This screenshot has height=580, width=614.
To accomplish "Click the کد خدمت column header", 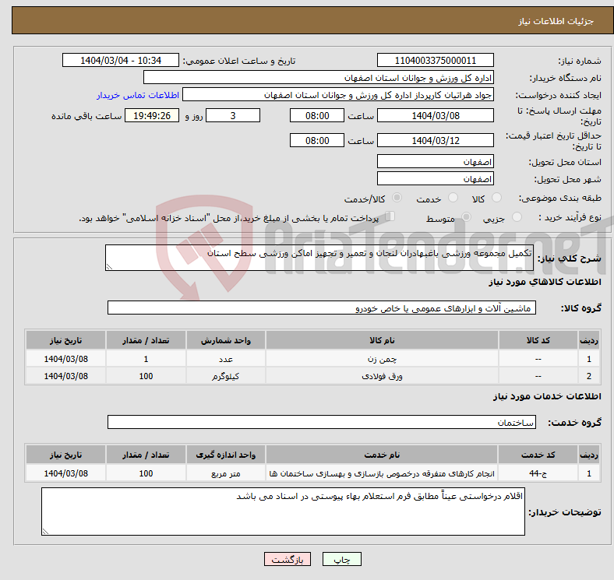I will [538, 455].
